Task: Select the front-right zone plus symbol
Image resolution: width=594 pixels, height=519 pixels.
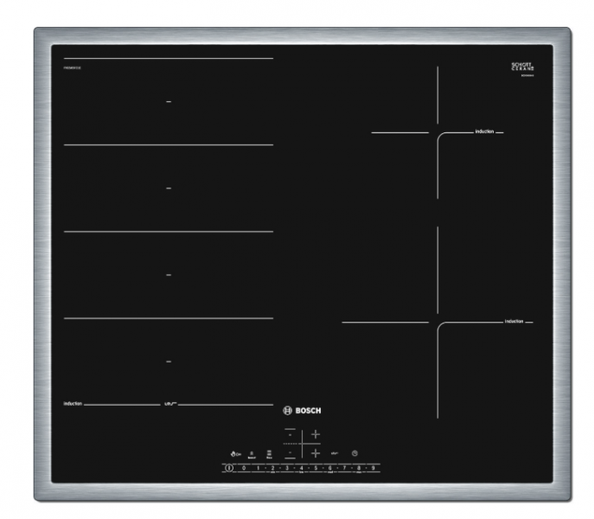Action: click(x=316, y=453)
